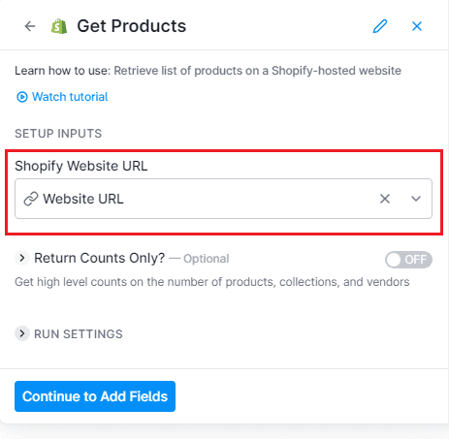Click the play icon beside Watch tutorial

22,97
